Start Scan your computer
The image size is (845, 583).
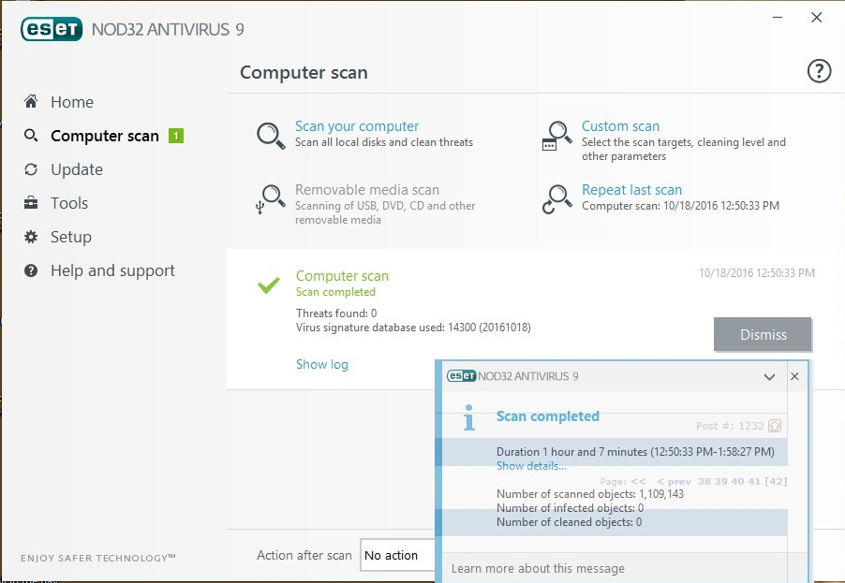[x=357, y=126]
